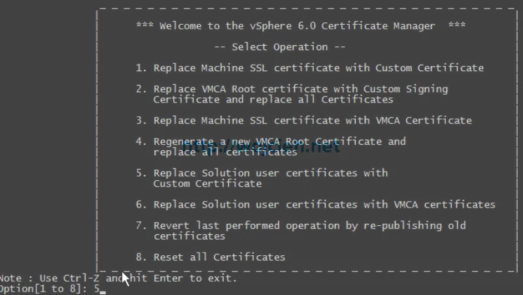Click the 'Use Ctrl-Z and hit Enter to exit' note

(118, 278)
